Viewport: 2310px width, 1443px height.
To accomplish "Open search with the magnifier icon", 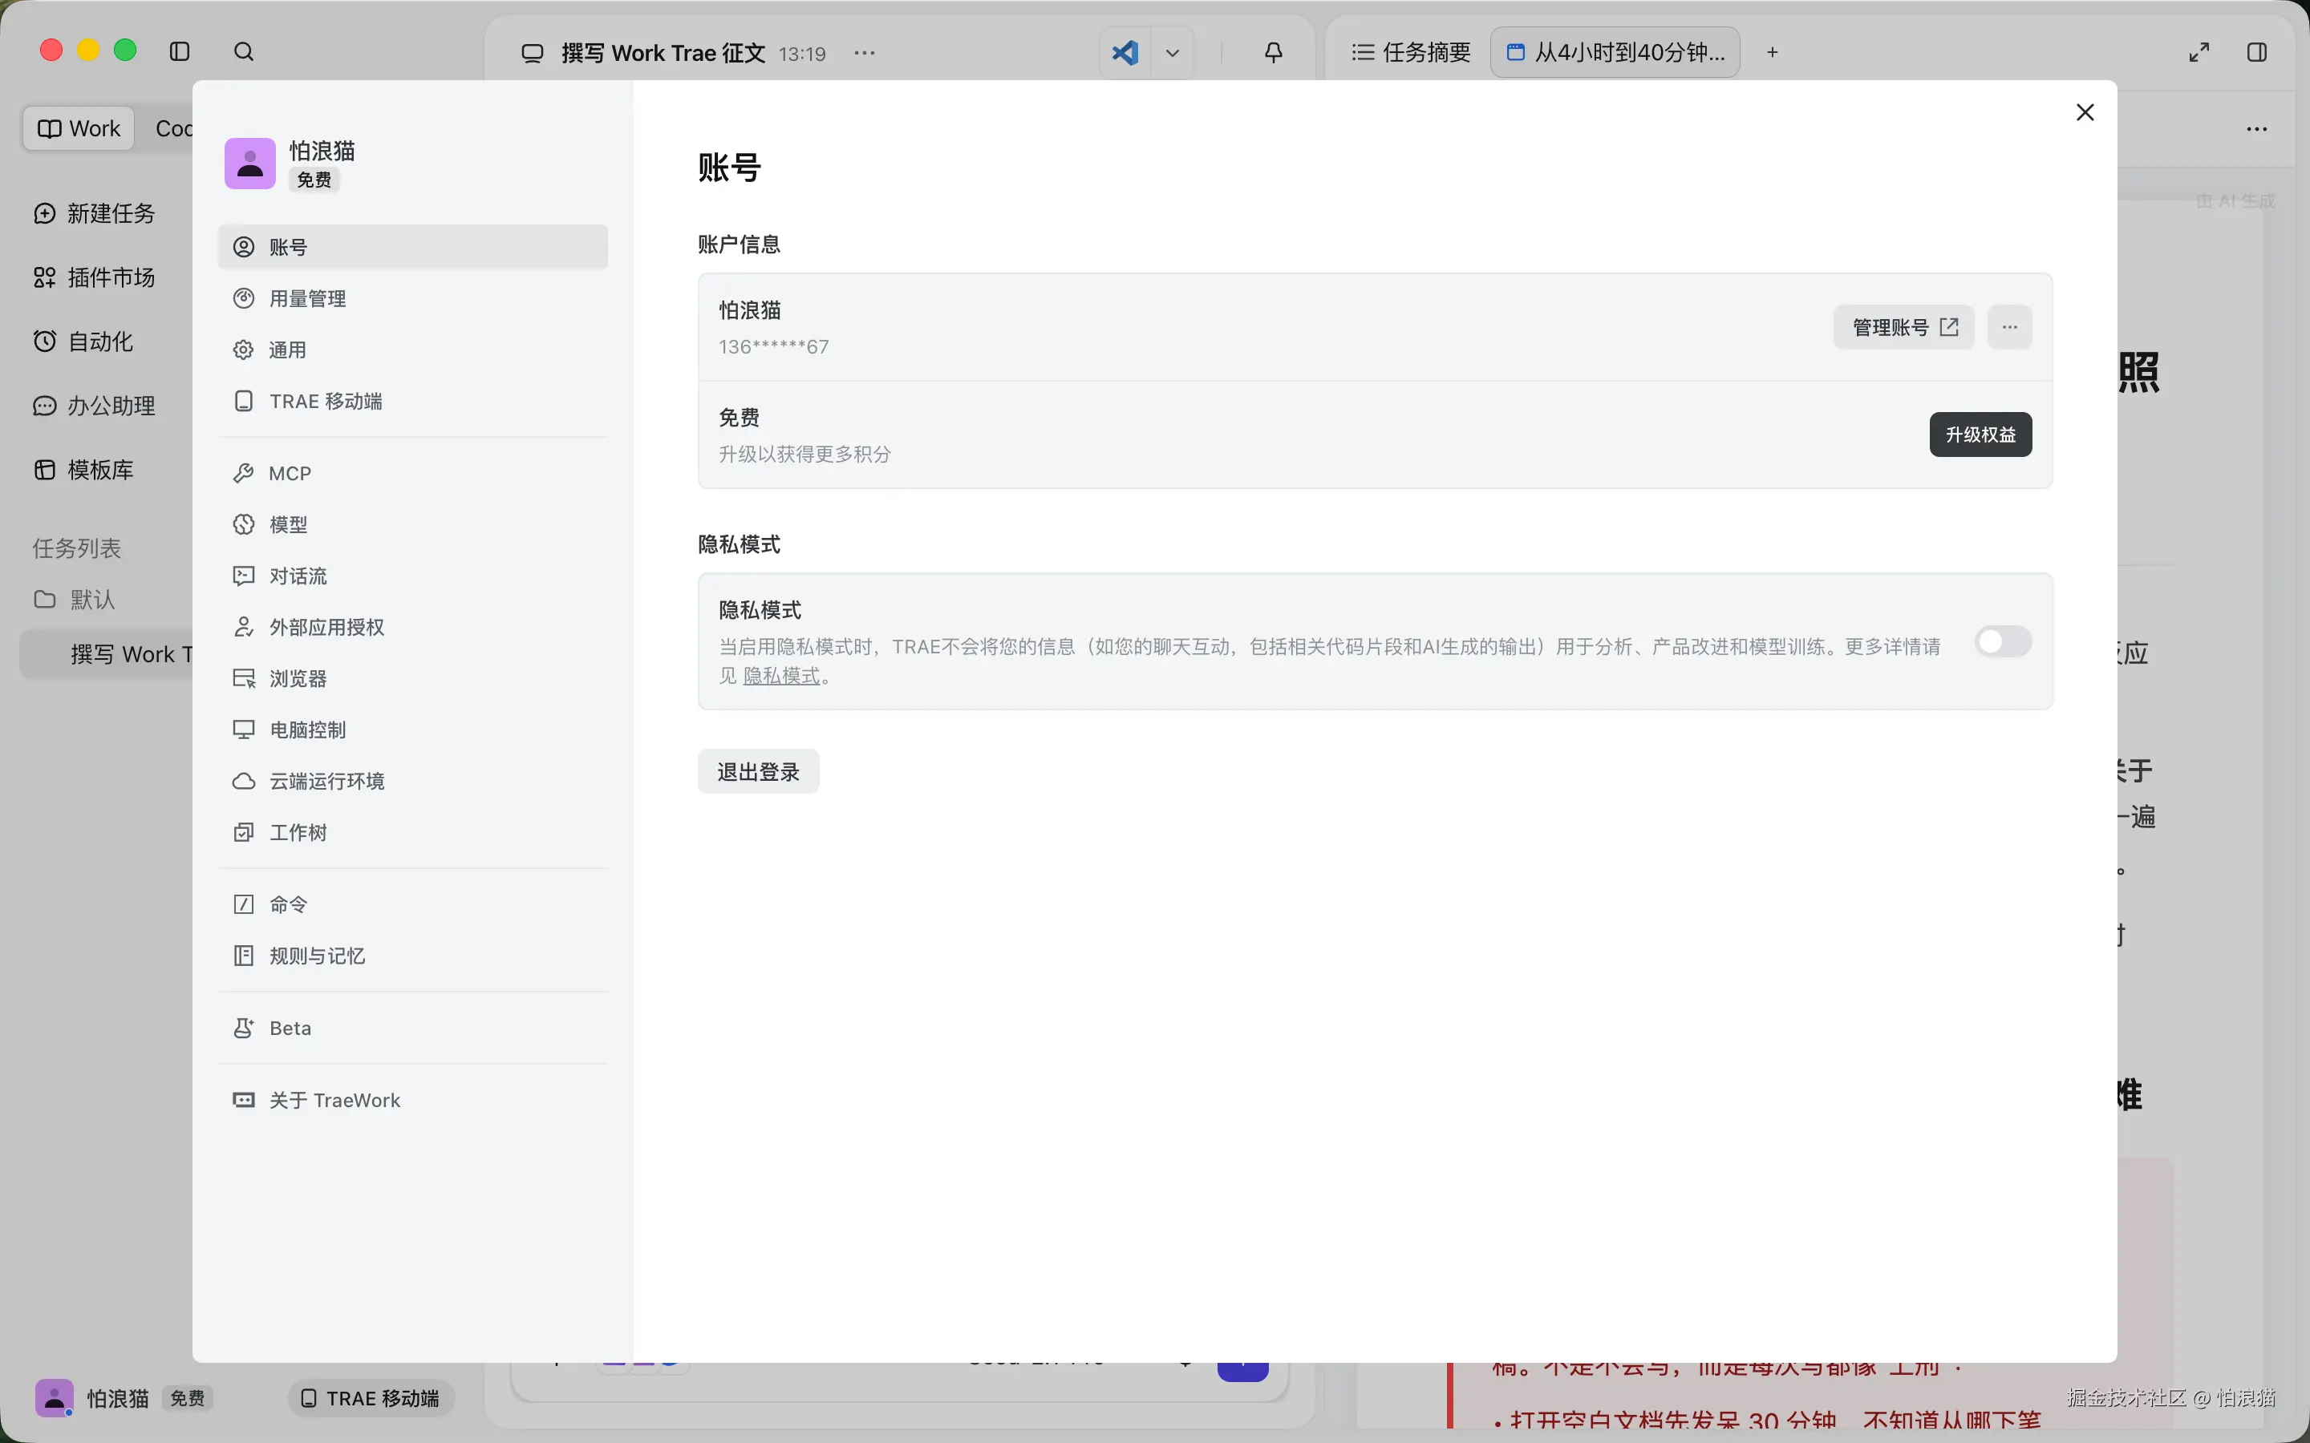I will tap(243, 51).
